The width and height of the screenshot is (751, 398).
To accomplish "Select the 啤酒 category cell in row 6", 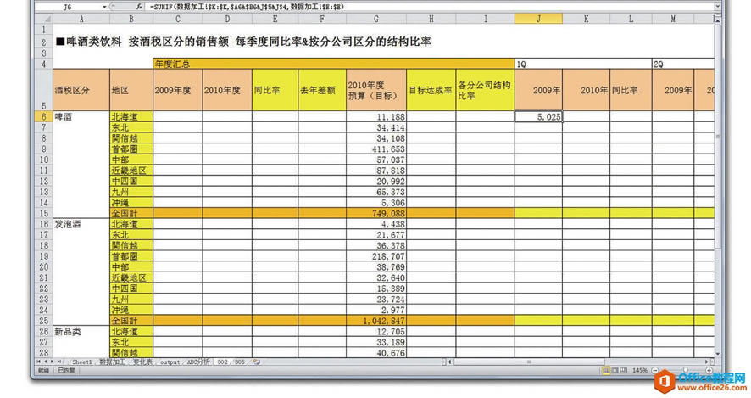I will 81,116.
